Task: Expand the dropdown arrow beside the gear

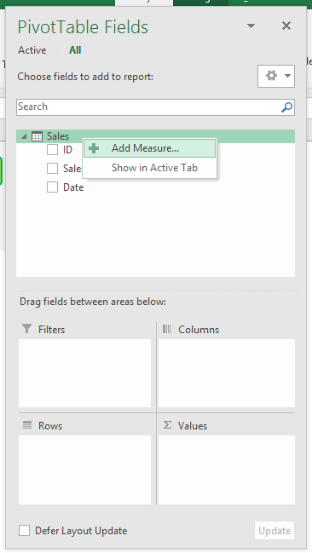Action: [287, 76]
